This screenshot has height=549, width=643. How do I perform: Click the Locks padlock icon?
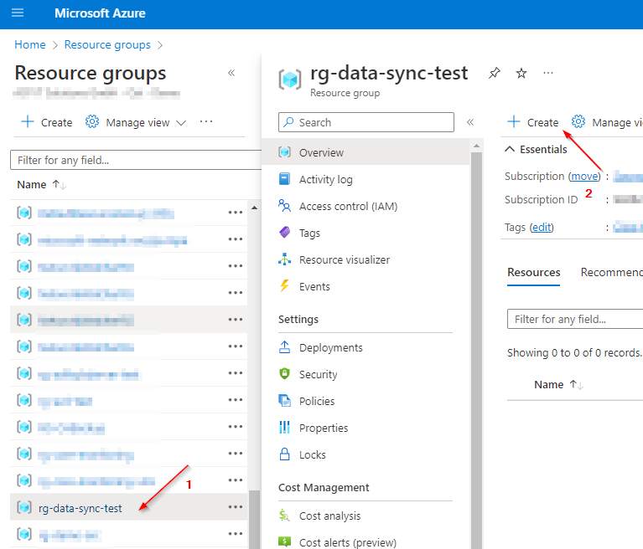pyautogui.click(x=284, y=454)
